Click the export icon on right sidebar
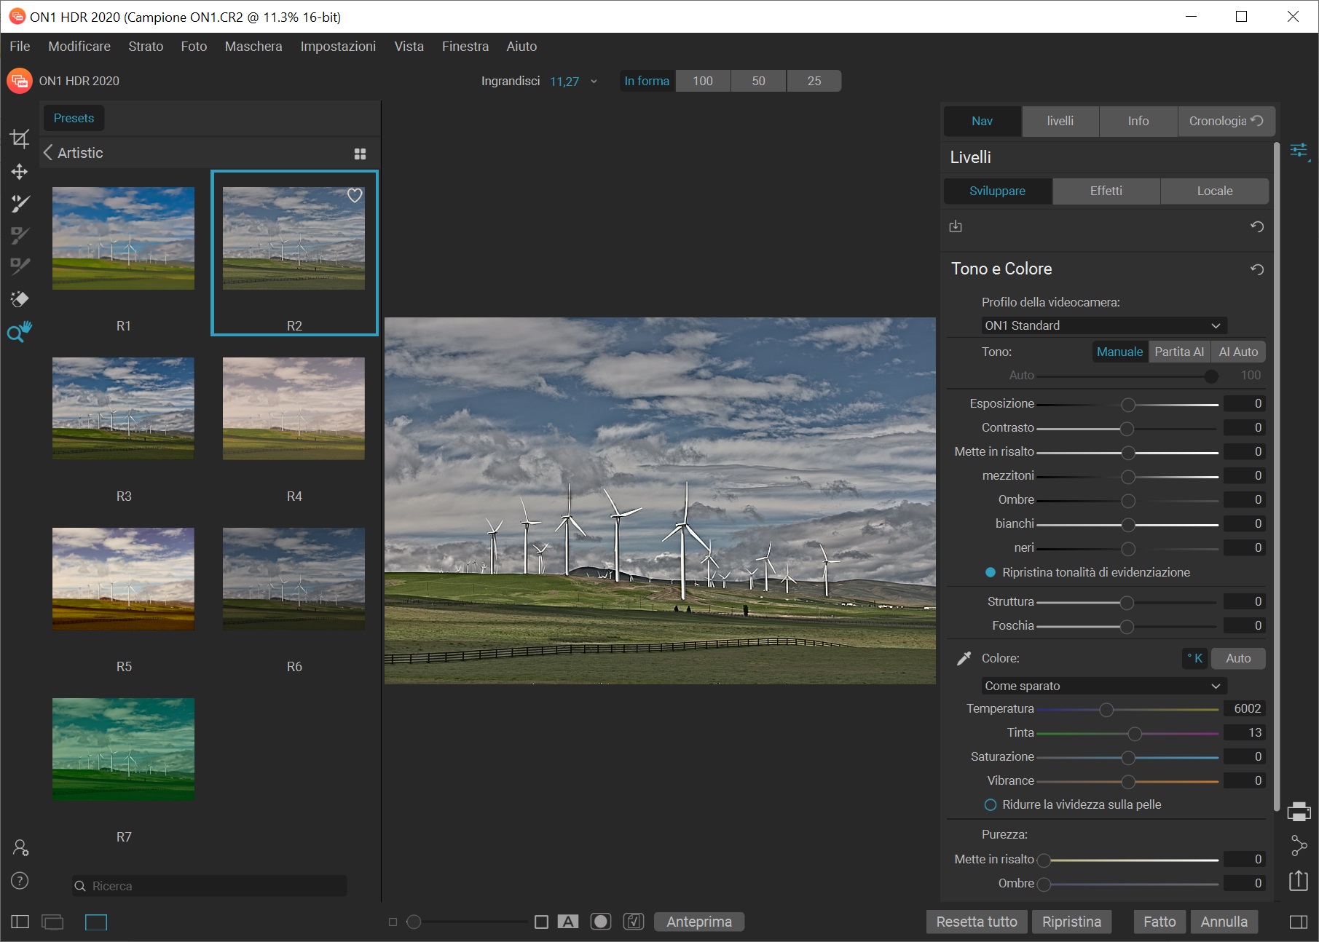This screenshot has height=942, width=1319. click(1299, 881)
